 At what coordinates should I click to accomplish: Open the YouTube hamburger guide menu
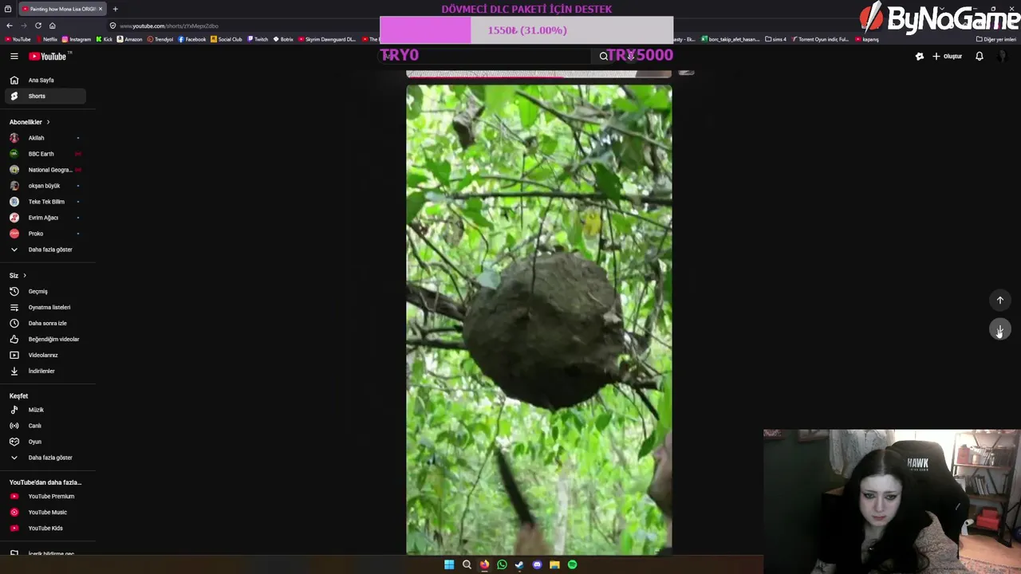[x=14, y=56]
